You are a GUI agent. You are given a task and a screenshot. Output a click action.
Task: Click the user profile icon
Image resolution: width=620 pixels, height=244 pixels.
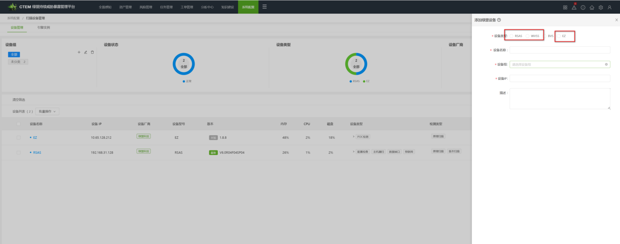coord(610,7)
